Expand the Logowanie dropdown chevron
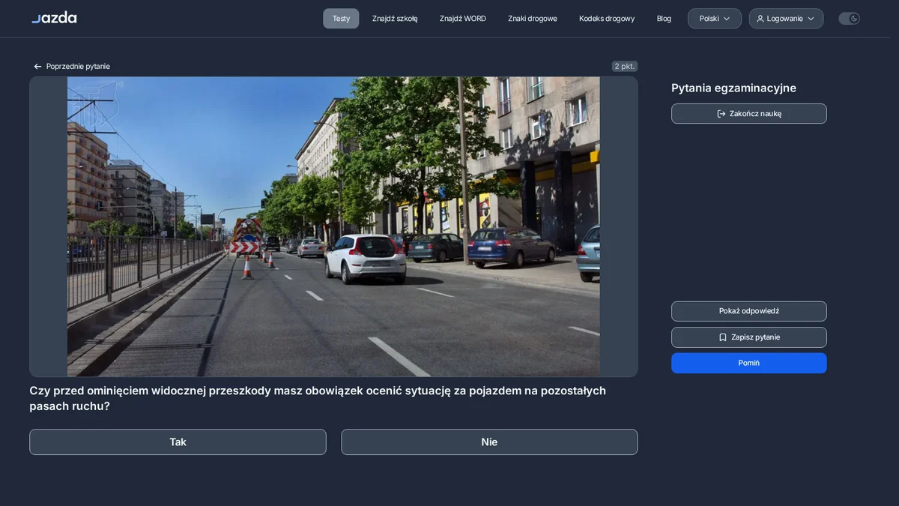 click(x=811, y=19)
